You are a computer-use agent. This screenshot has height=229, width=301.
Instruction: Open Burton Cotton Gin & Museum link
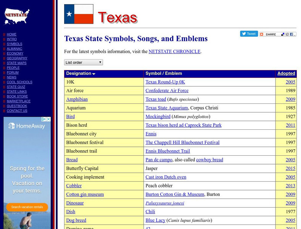tap(175, 194)
